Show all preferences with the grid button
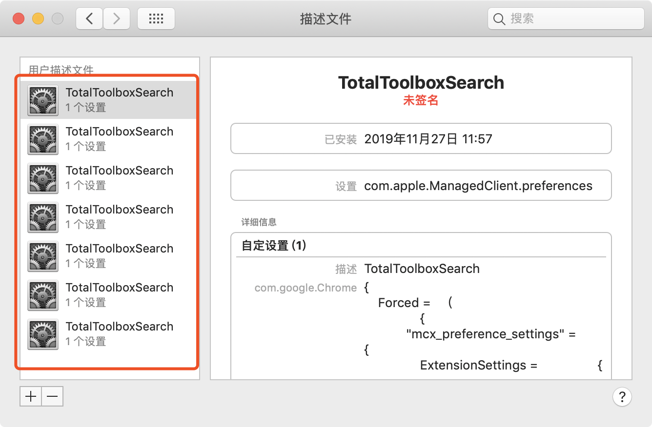This screenshot has width=652, height=427. coord(156,19)
